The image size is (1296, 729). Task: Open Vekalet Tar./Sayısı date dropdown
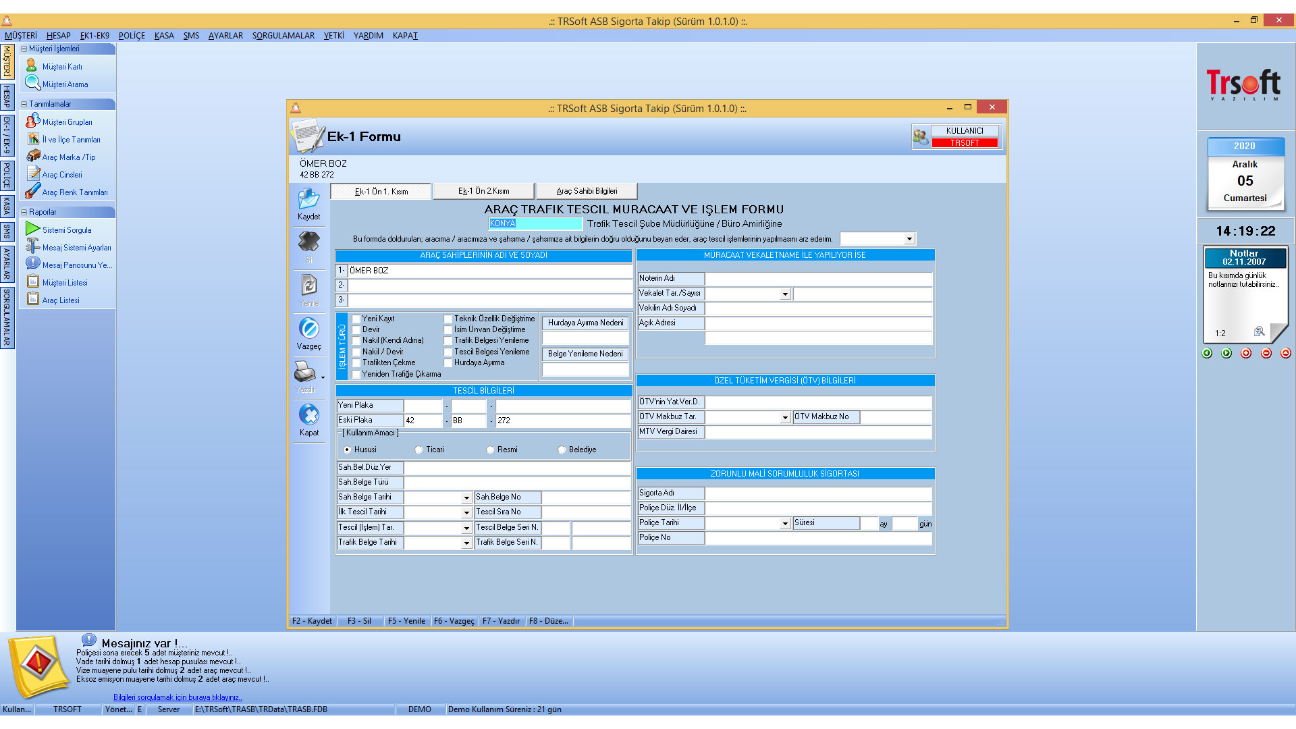(x=785, y=294)
